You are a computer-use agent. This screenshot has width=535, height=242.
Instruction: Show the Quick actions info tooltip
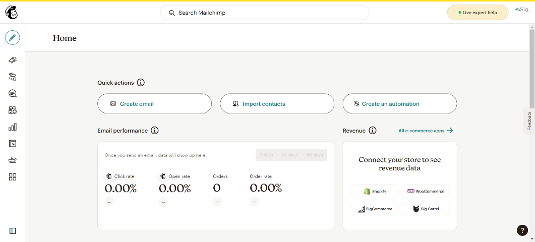141,83
